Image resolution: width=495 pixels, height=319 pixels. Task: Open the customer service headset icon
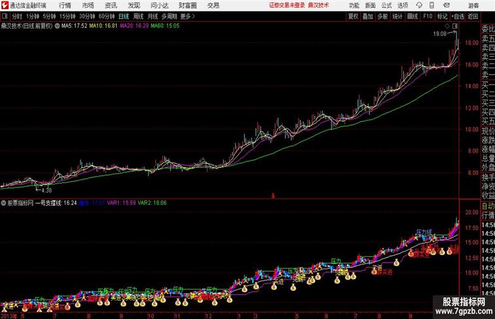click(x=419, y=5)
